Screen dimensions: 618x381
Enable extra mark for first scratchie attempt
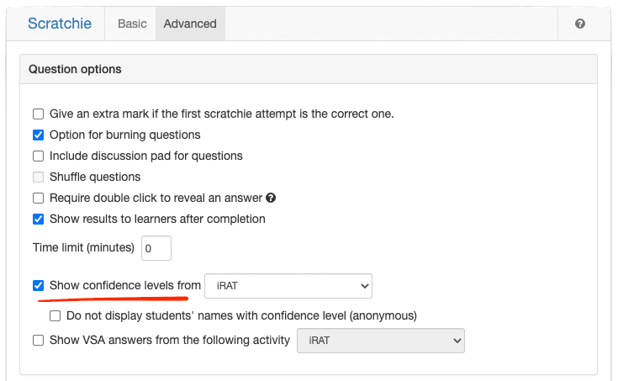click(x=38, y=114)
